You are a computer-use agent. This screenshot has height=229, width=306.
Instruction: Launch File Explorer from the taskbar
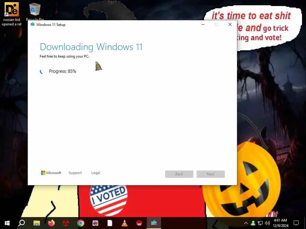pos(36,223)
